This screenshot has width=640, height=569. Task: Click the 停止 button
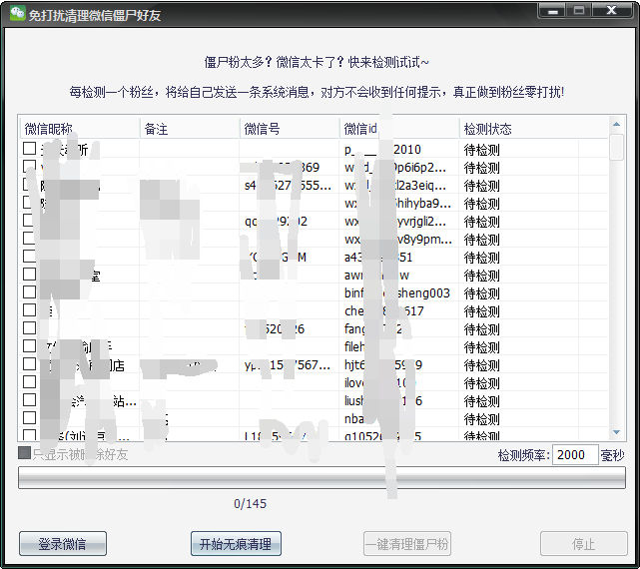(584, 544)
